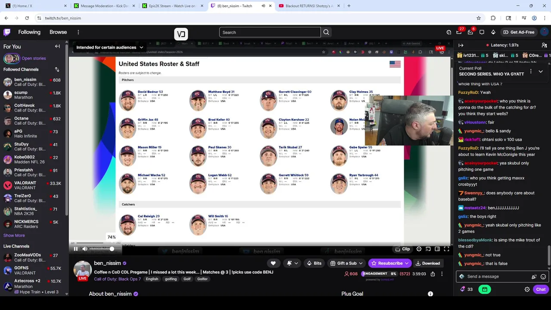Open notifications inbox with 27 badge

pyautogui.click(x=459, y=32)
